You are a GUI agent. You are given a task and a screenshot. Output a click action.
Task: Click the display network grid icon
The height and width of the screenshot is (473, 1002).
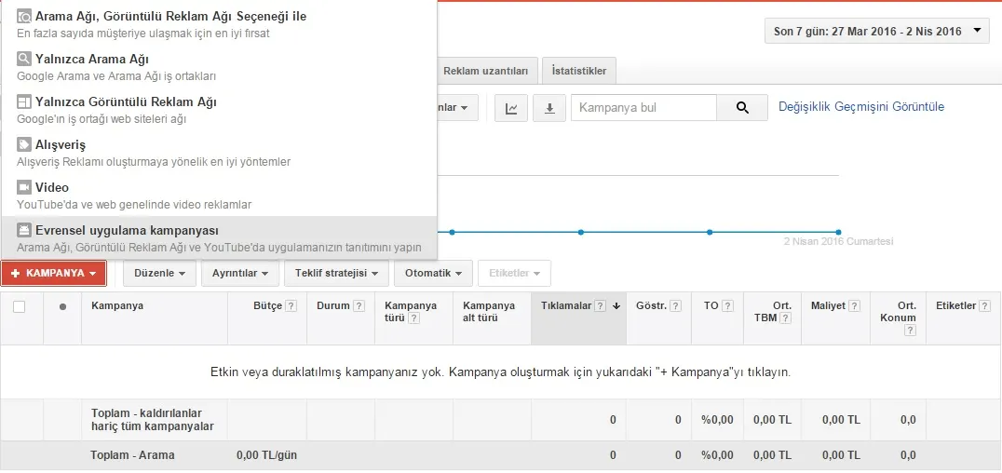click(x=24, y=101)
